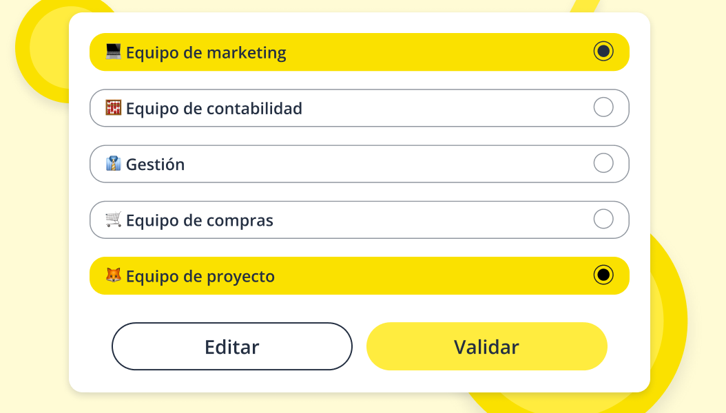Deselect the Equipo de proyecto radio button

(603, 275)
